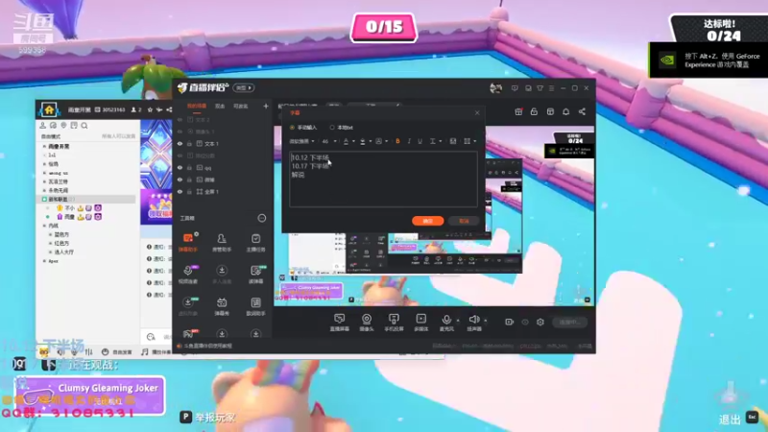Expand the microphone options arrow
The height and width of the screenshot is (432, 768).
click(458, 321)
